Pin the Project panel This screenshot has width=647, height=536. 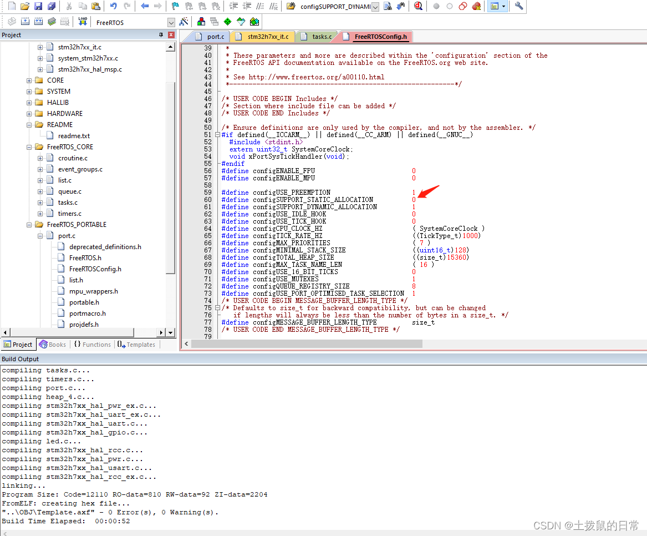coord(161,35)
